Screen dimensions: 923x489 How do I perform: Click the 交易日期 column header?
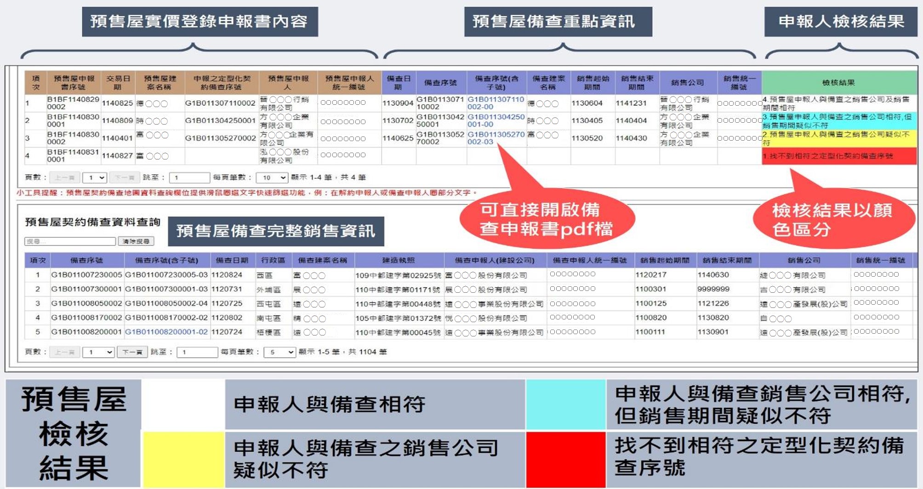118,83
